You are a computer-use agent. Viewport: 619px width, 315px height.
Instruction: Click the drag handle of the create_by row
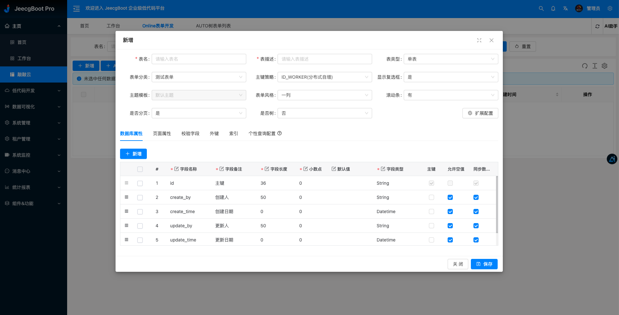pyautogui.click(x=127, y=197)
